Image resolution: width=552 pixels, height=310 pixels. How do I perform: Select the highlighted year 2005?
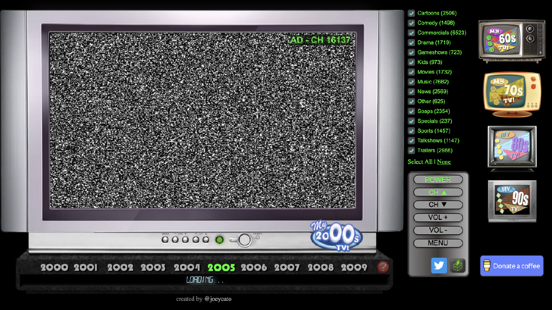click(x=222, y=267)
